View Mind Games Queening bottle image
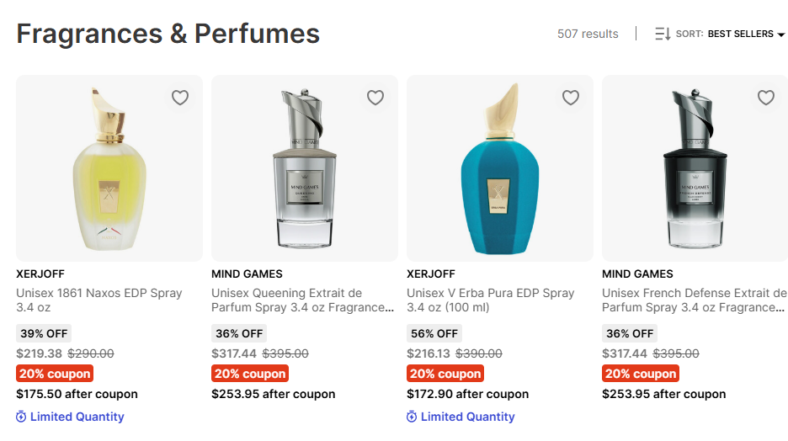The width and height of the screenshot is (788, 441). [x=305, y=168]
